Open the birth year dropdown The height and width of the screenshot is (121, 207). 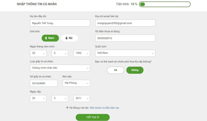click(81, 53)
